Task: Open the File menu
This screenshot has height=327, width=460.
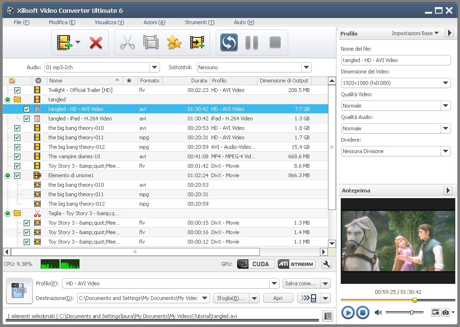Action: [21, 22]
